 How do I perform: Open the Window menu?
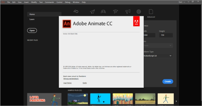(x=76, y=2)
